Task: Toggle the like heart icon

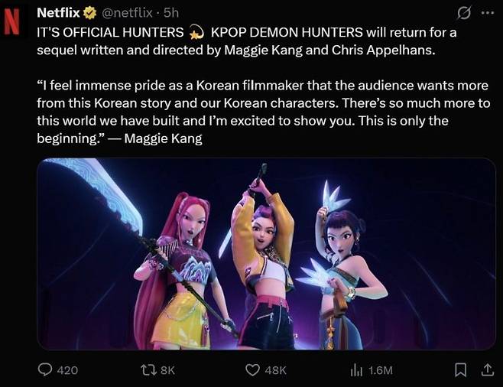Action: pyautogui.click(x=252, y=370)
